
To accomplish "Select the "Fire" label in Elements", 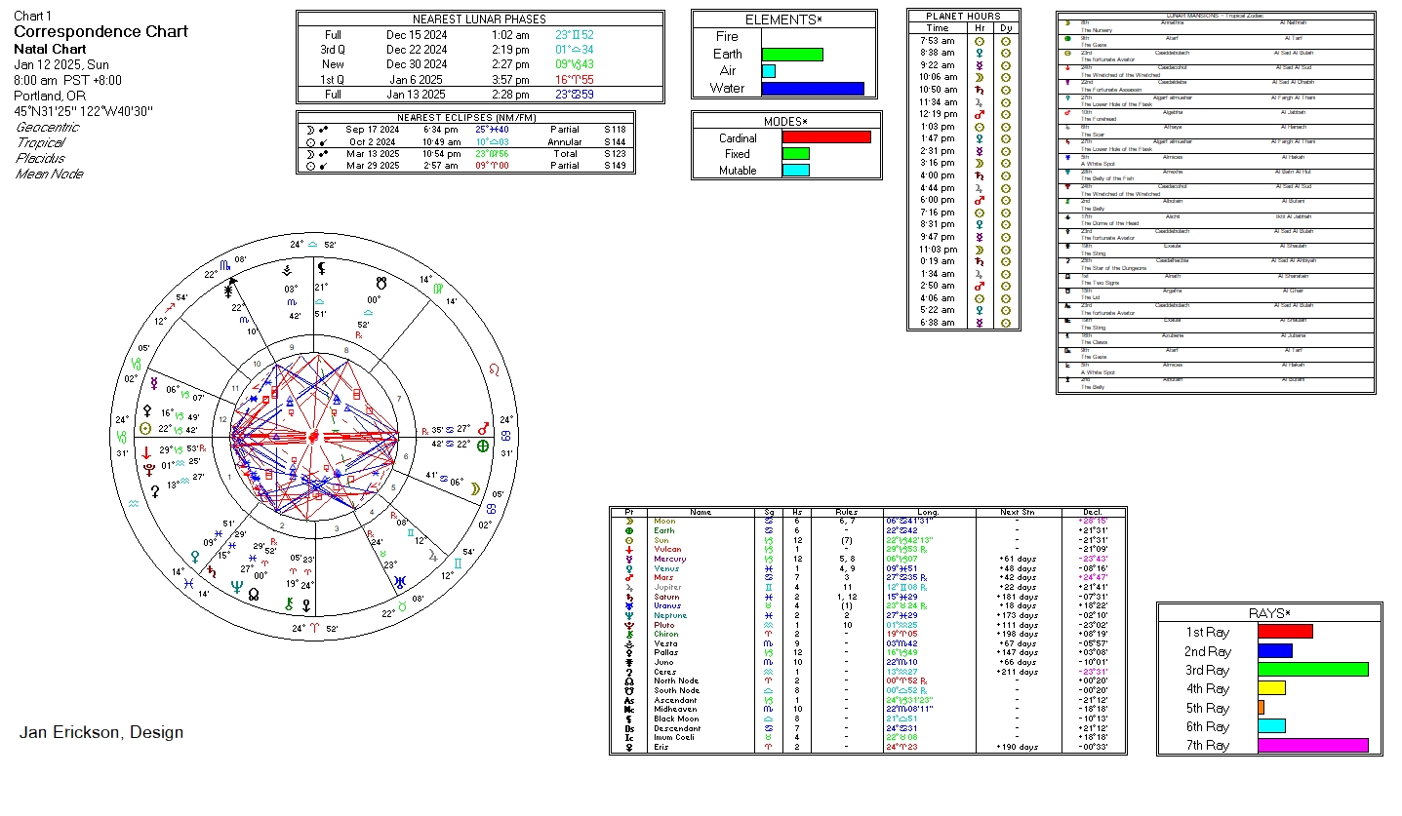I will coord(727,37).
